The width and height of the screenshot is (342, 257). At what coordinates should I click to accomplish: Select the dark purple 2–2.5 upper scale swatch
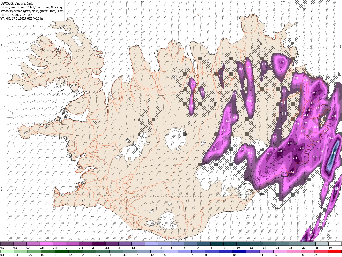[99, 244]
